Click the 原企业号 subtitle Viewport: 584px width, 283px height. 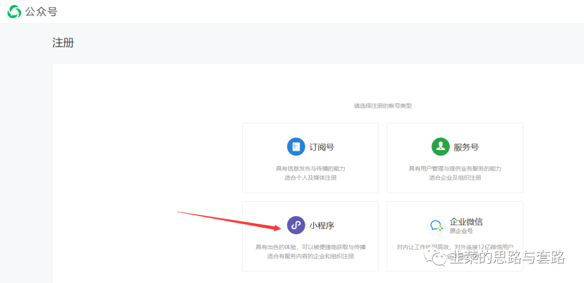pos(461,231)
